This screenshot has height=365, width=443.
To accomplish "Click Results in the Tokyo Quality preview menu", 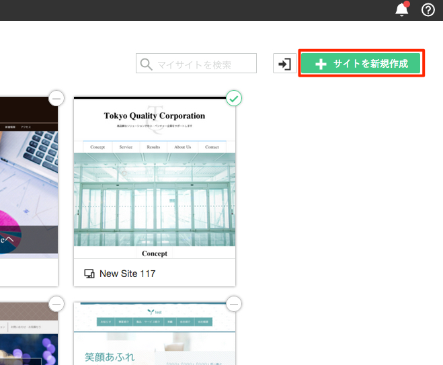I will 153,147.
